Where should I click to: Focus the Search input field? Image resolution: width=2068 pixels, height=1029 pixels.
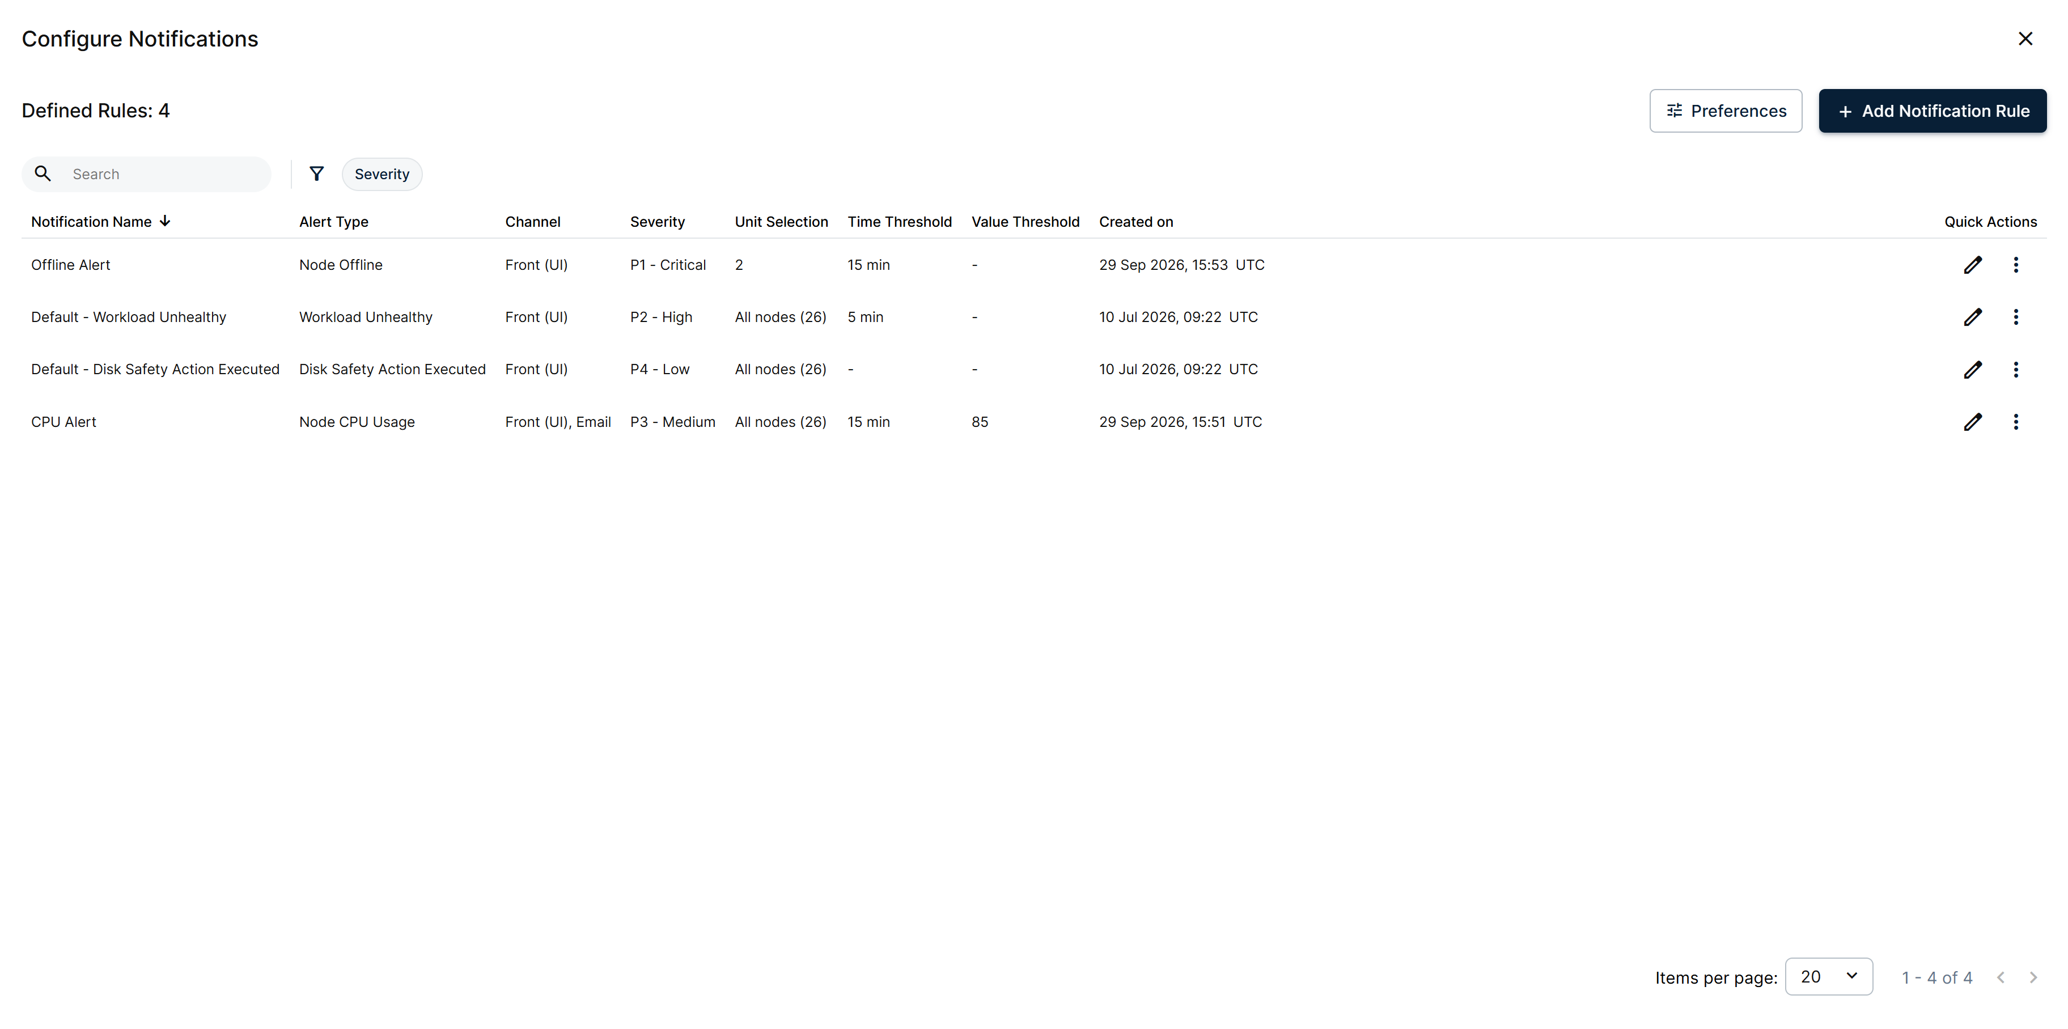click(x=146, y=174)
